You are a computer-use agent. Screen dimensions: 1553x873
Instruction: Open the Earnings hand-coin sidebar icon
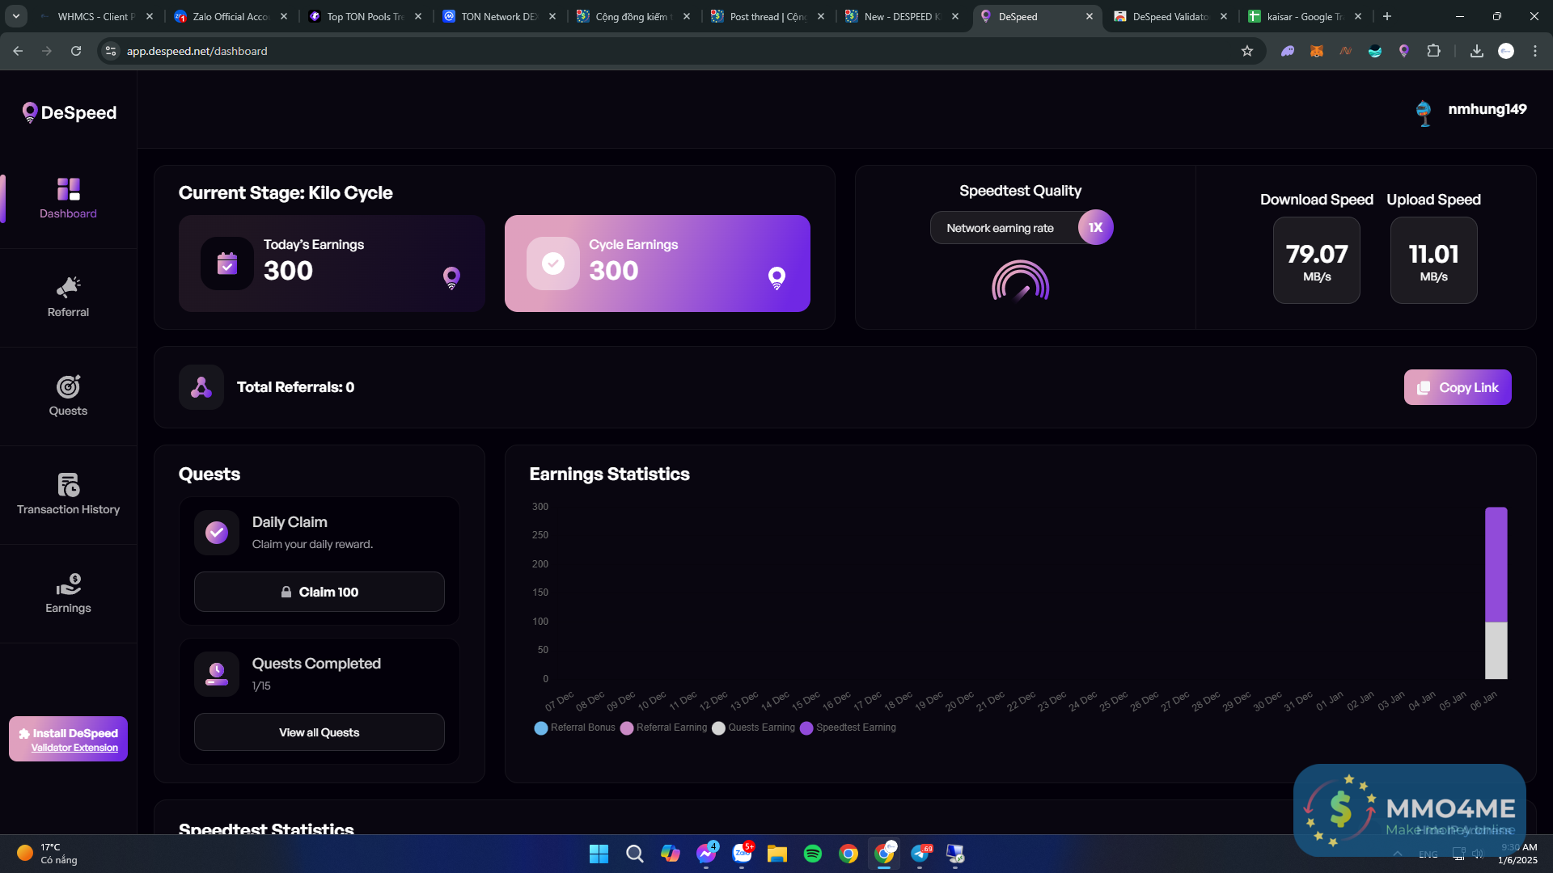(x=68, y=584)
